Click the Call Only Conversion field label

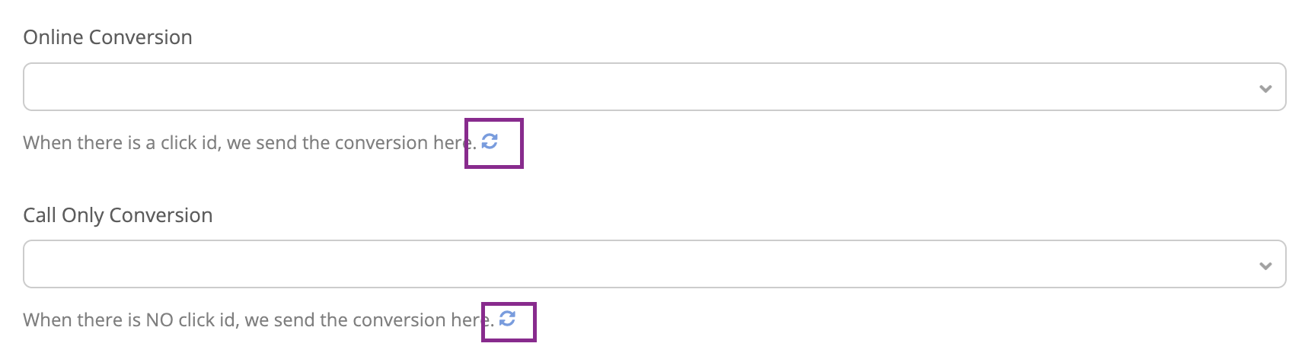click(118, 215)
